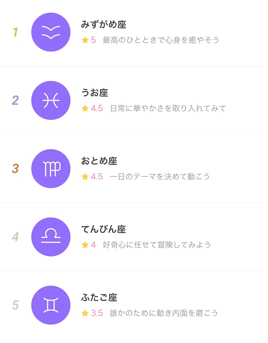
Task: Click the bronze rank number 3
Action: click(x=15, y=169)
